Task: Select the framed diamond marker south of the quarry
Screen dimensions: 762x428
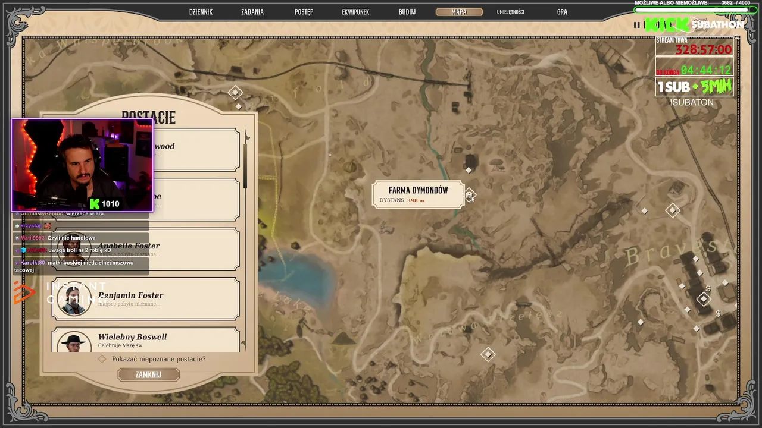Action: tap(488, 354)
